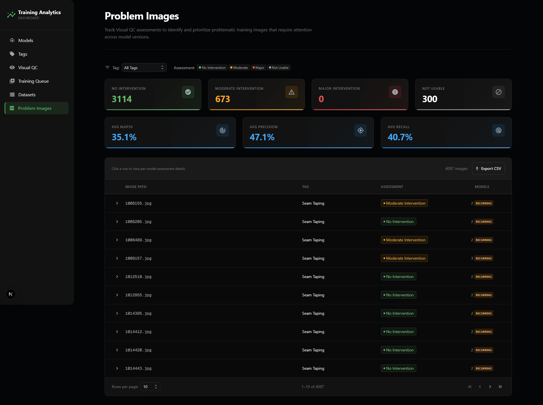
Task: Click the warning triangle on Moderate Intervention card
Action: pyautogui.click(x=292, y=92)
